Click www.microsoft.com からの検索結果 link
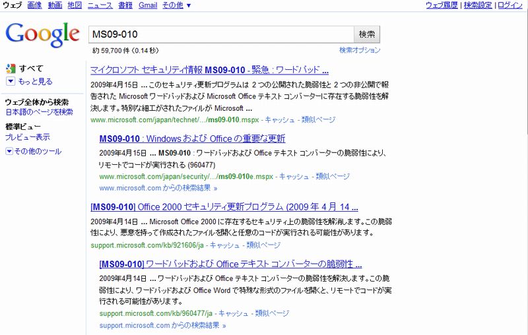The image size is (528, 335). point(158,188)
